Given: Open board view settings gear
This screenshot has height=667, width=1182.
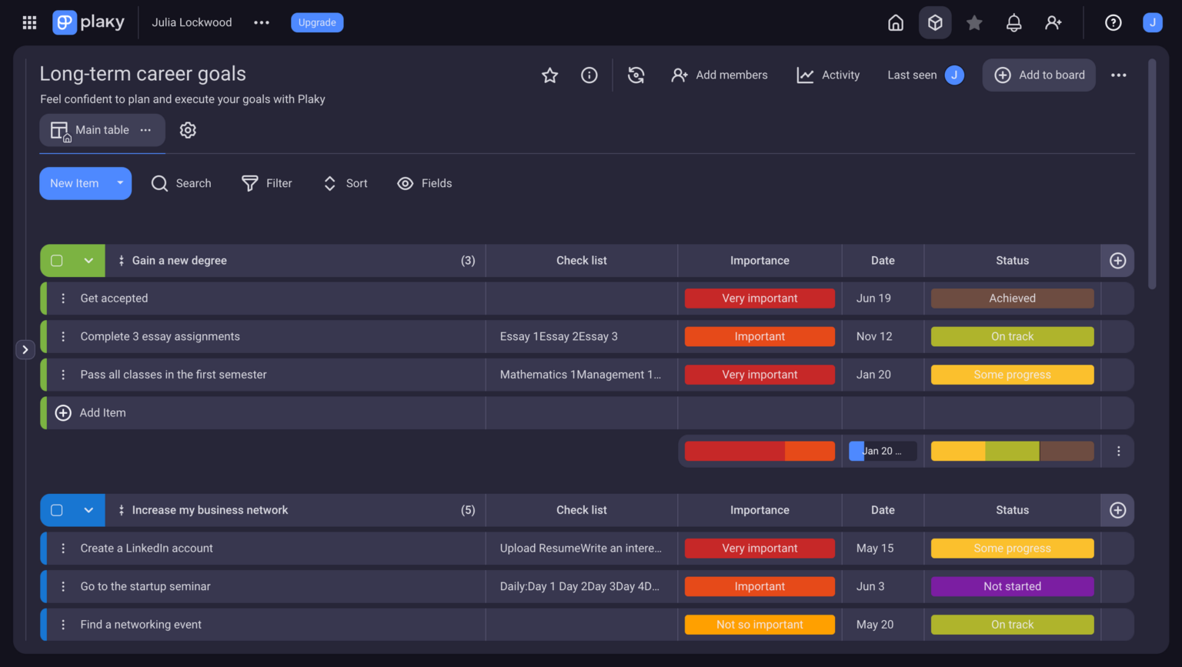Looking at the screenshot, I should [188, 130].
